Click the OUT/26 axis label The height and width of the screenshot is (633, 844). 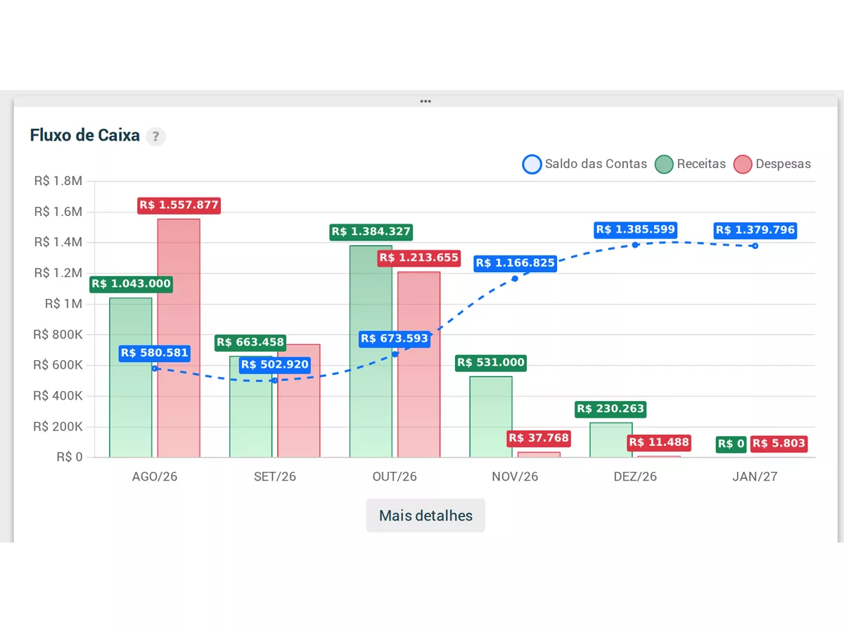point(395,476)
